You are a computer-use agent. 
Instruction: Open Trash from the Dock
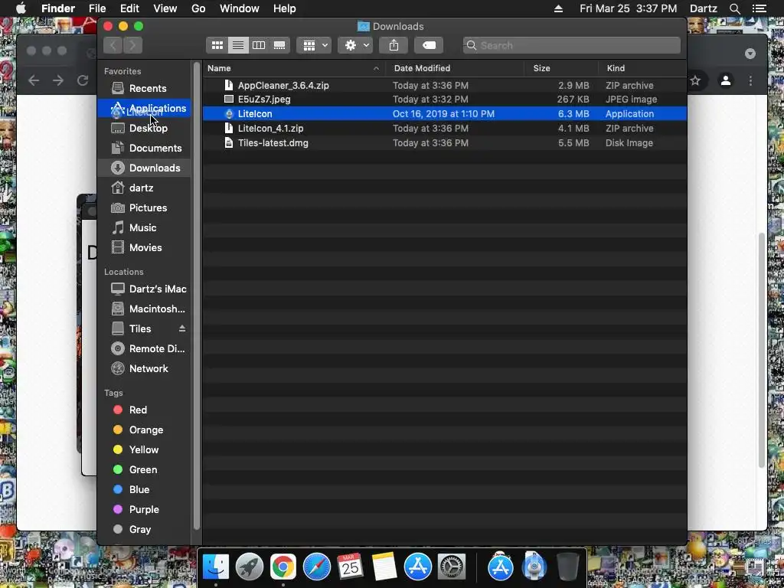(x=567, y=567)
